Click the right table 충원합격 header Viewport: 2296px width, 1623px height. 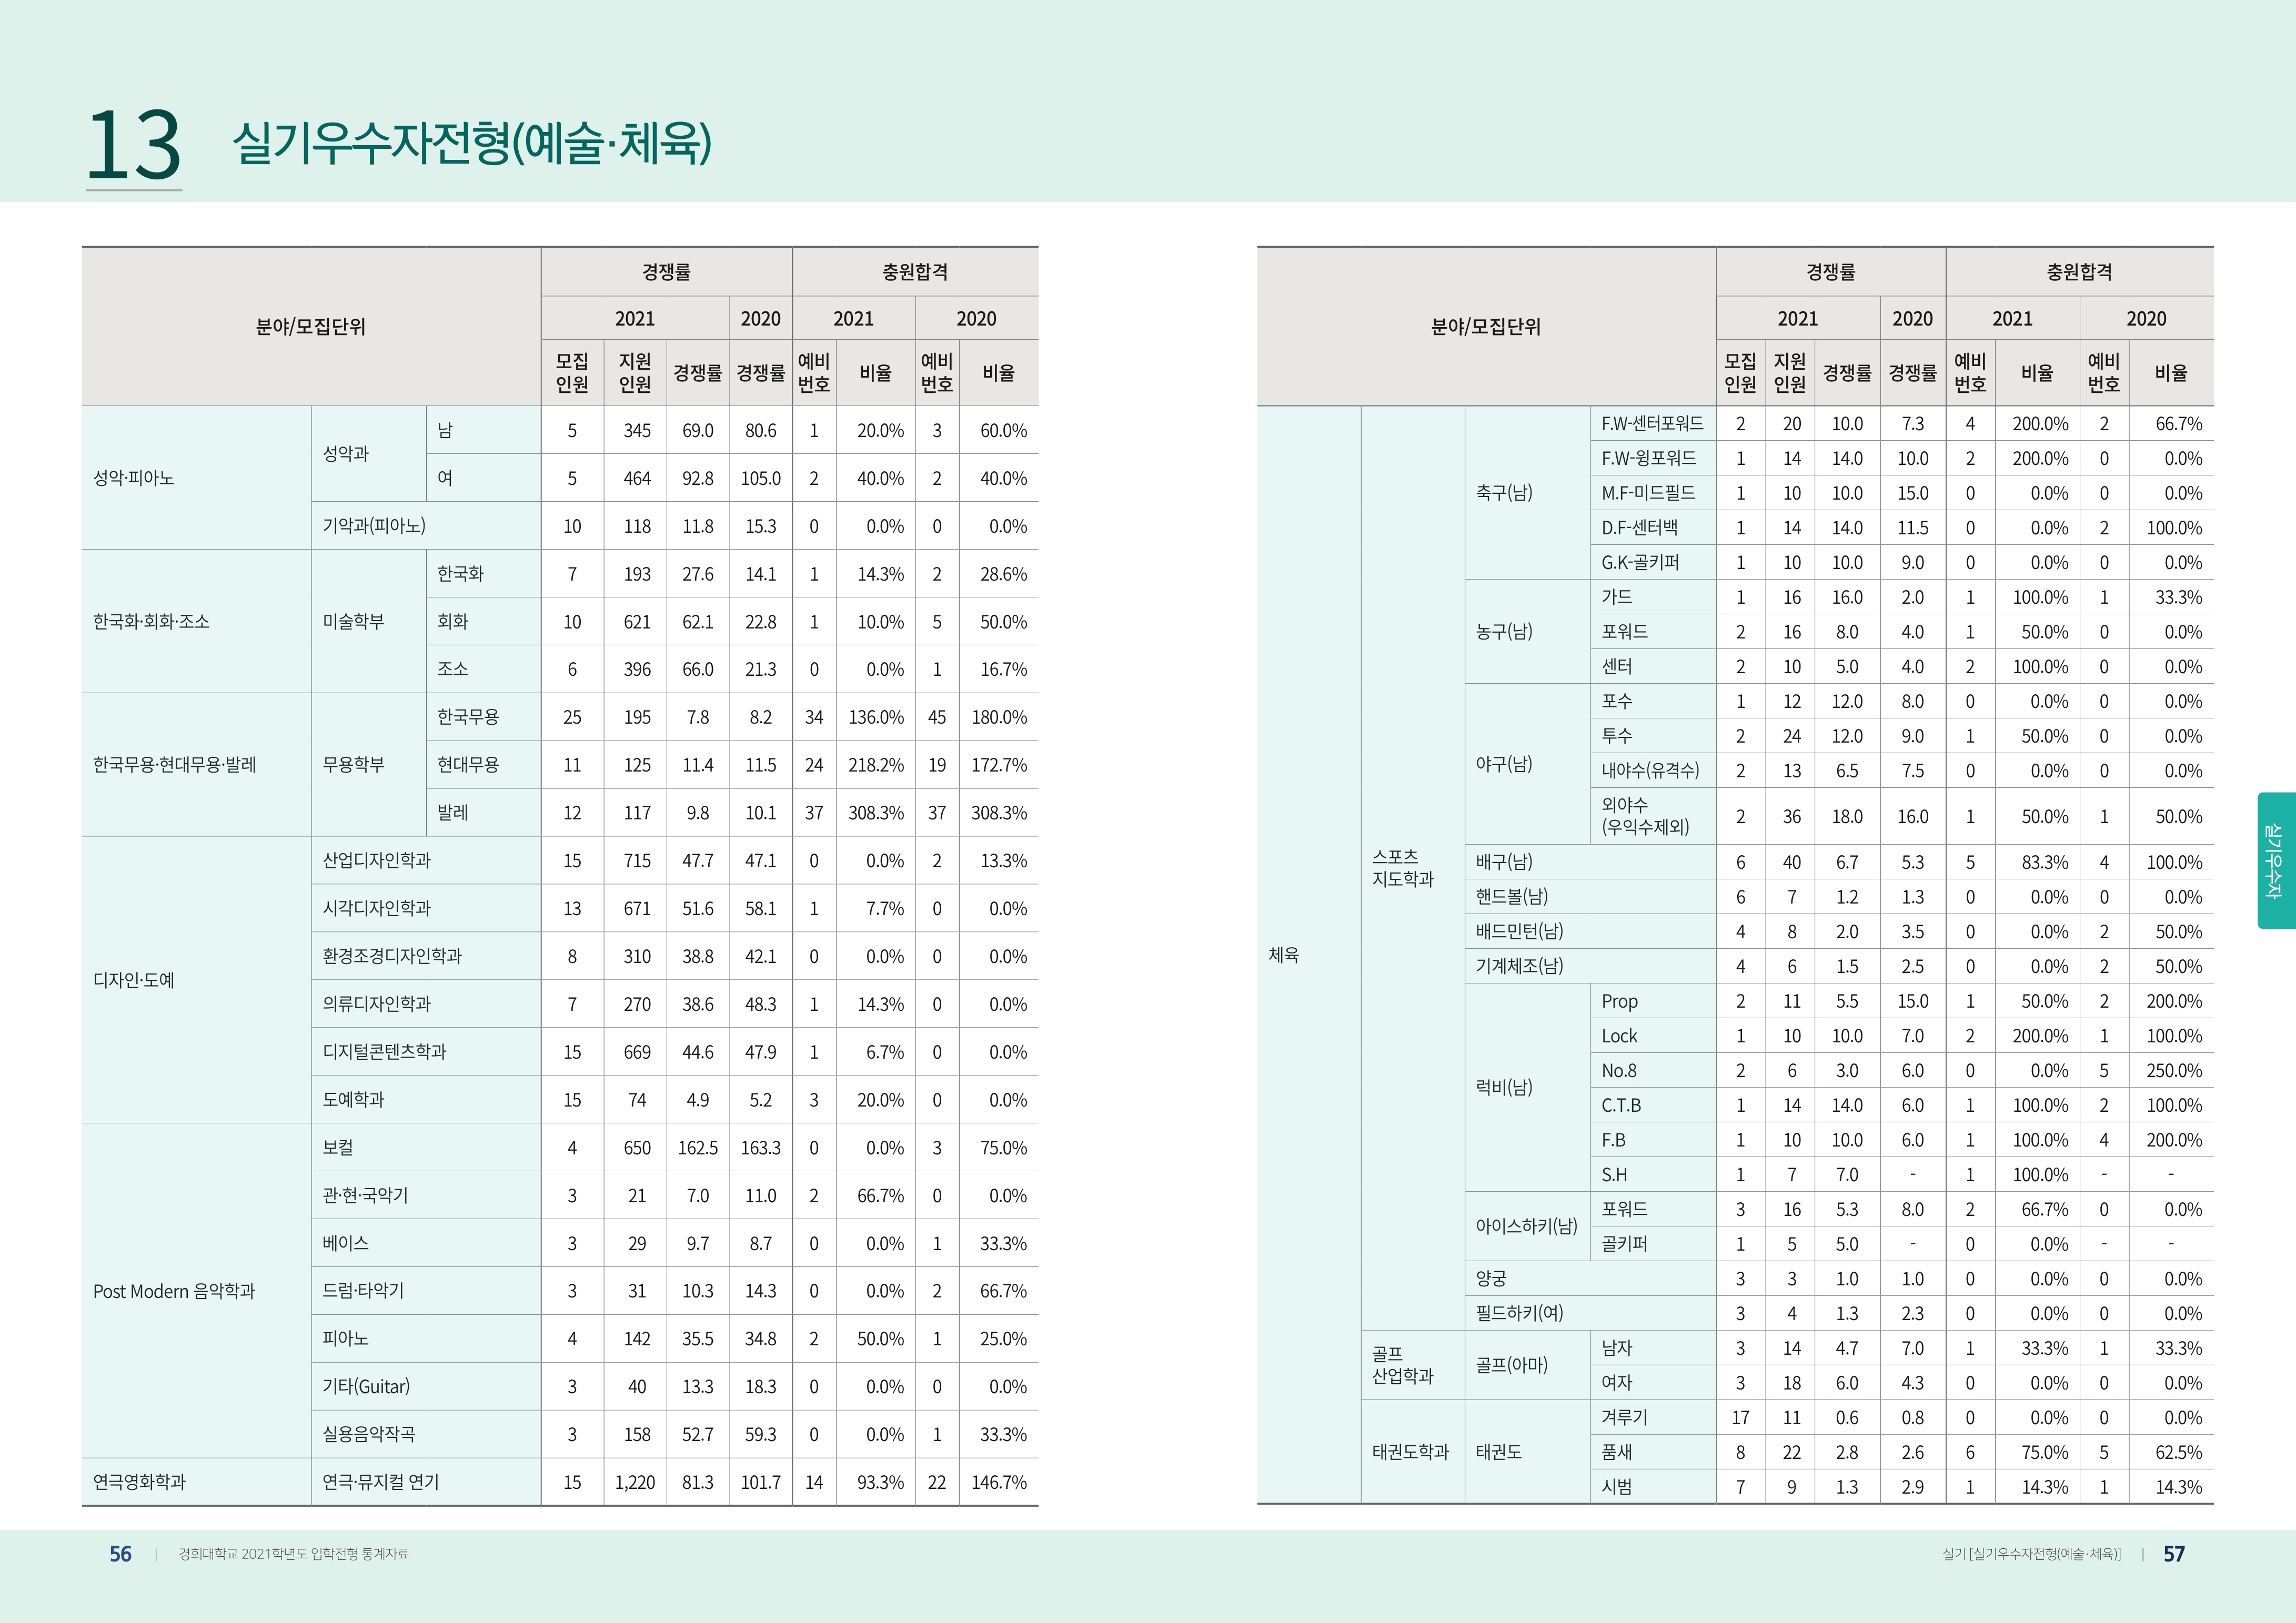pos(2078,272)
